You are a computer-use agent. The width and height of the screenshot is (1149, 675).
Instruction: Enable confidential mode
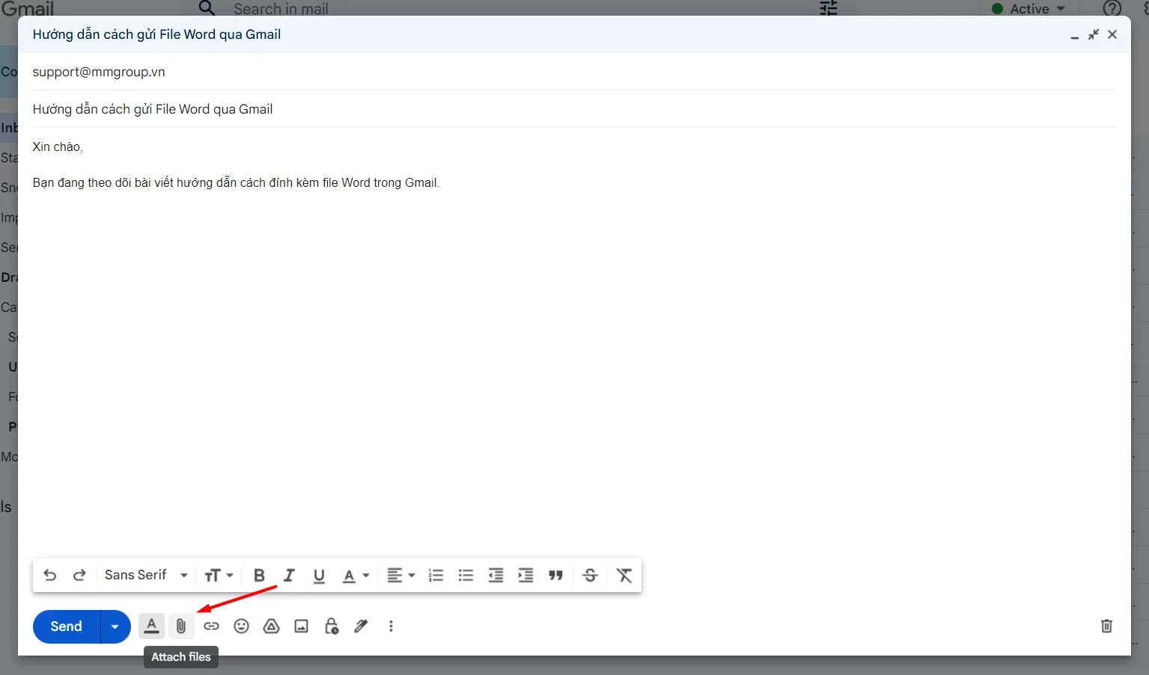click(332, 626)
